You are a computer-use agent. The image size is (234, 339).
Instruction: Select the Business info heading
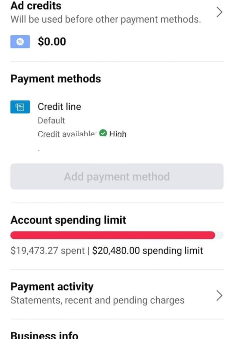point(44,335)
